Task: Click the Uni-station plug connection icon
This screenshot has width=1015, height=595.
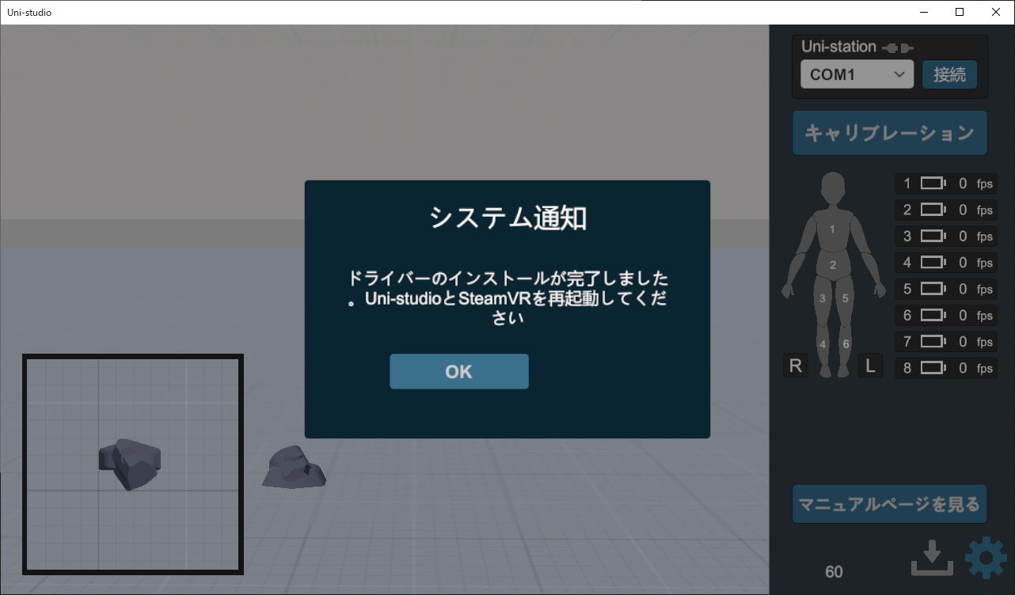Action: click(898, 47)
